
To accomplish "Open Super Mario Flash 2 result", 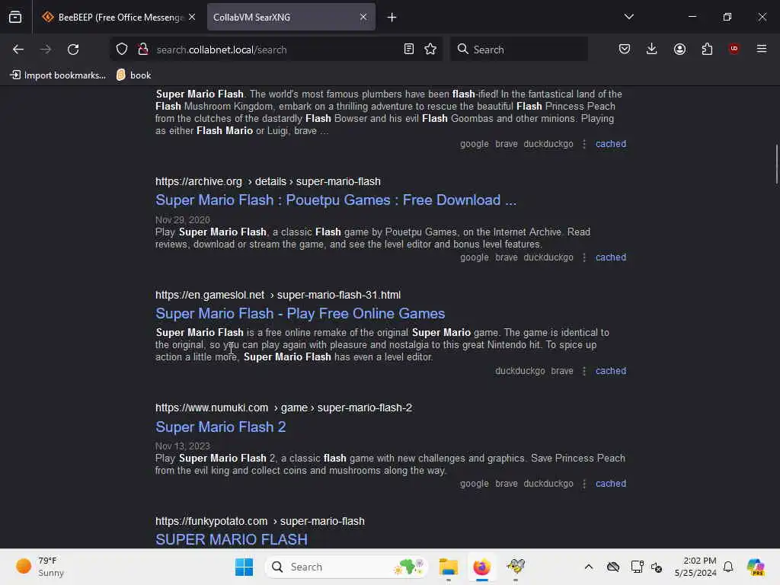I will 220,427.
